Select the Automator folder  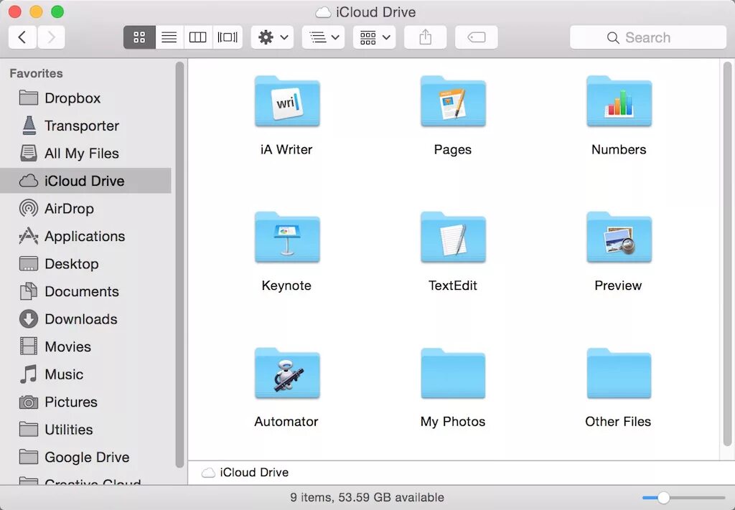pos(287,373)
